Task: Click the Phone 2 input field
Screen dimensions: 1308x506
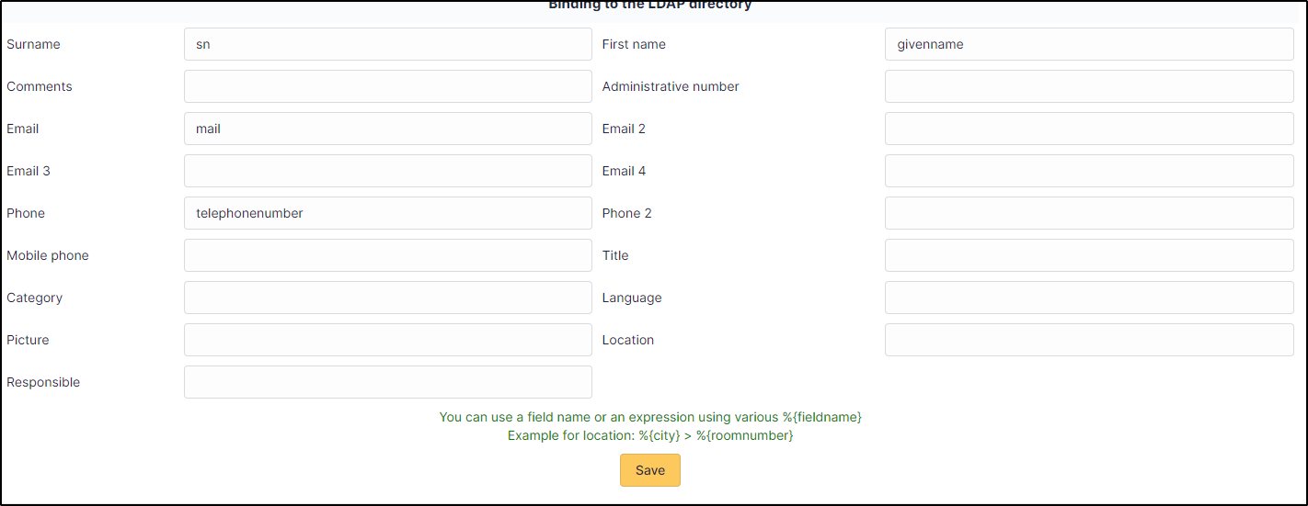Action: (x=1089, y=213)
